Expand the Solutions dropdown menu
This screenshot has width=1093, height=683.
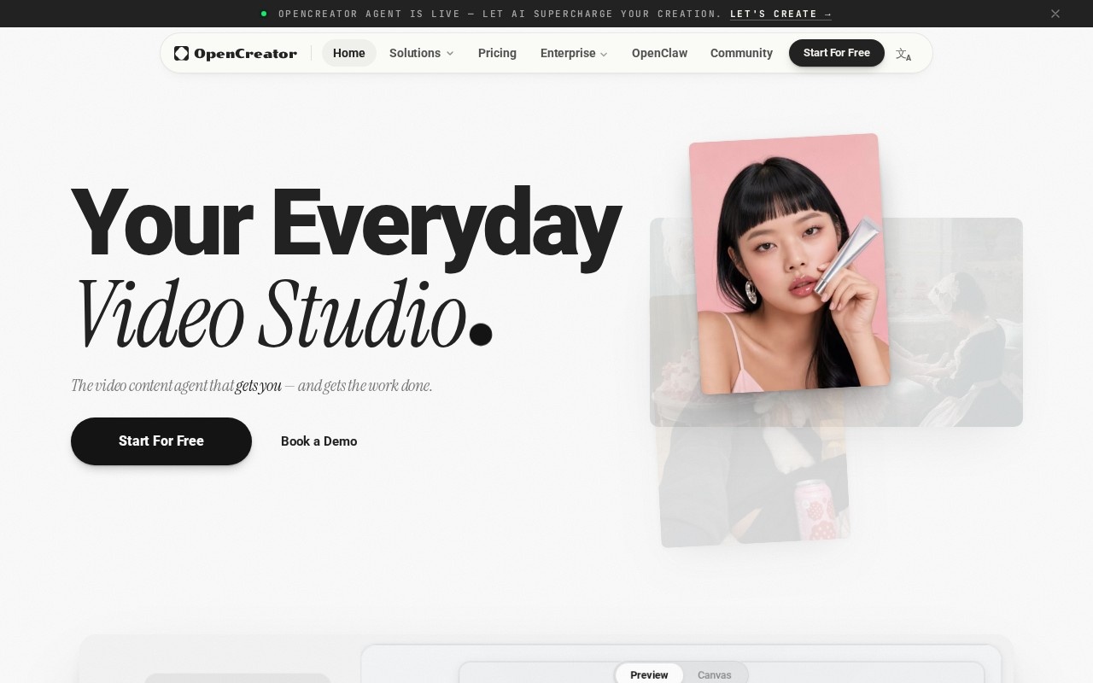[x=422, y=53]
